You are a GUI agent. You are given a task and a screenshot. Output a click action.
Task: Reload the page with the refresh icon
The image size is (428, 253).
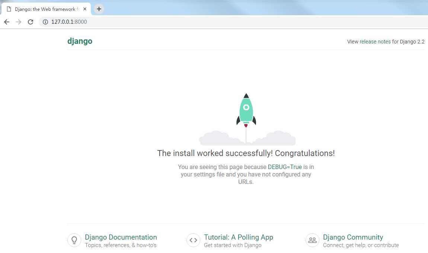(x=31, y=22)
